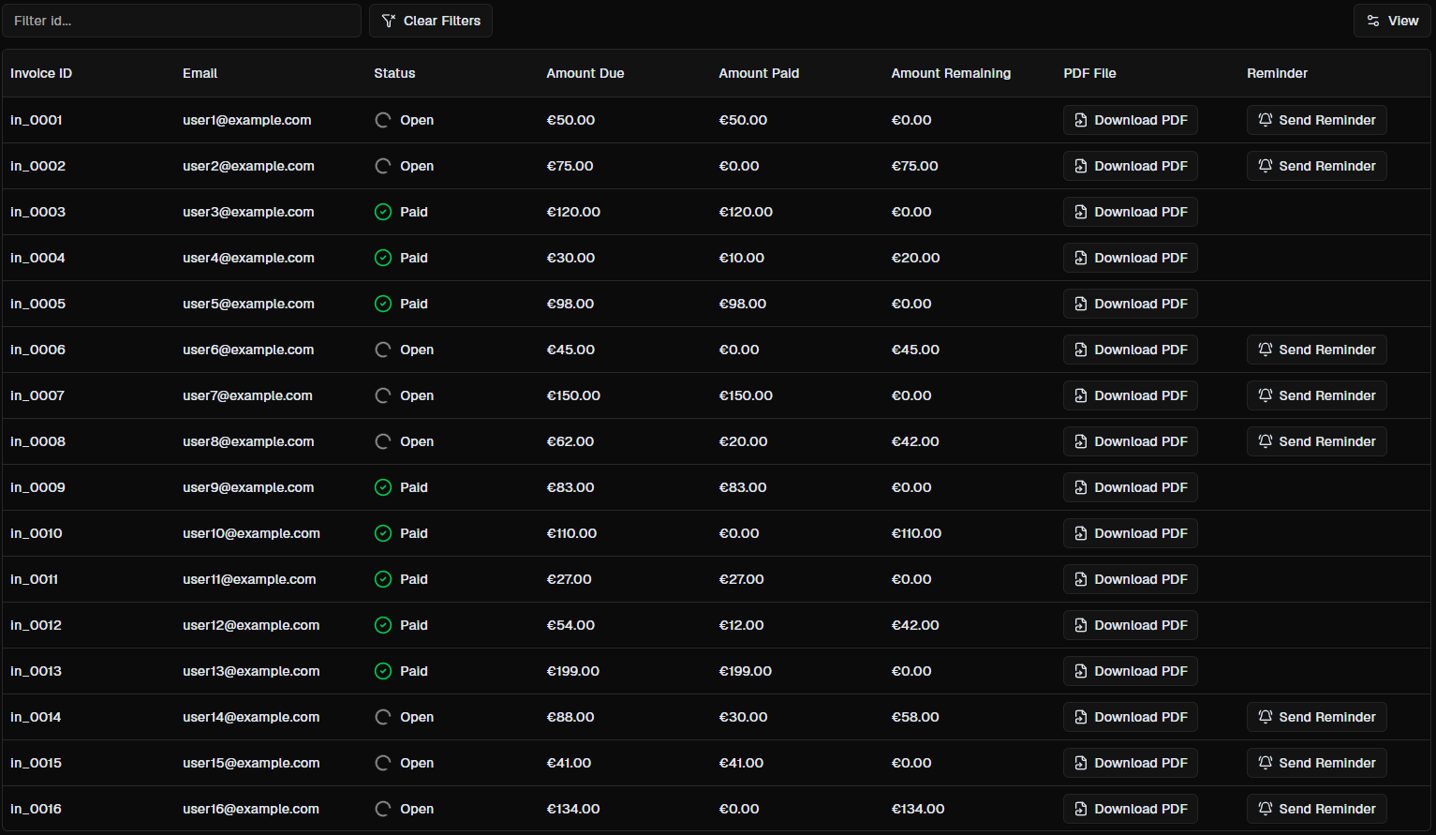Click the open status circle icon for in_0006
1436x835 pixels.
click(383, 350)
